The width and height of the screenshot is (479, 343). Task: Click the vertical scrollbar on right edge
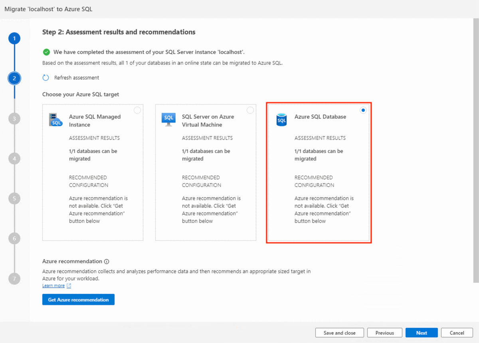click(x=476, y=150)
